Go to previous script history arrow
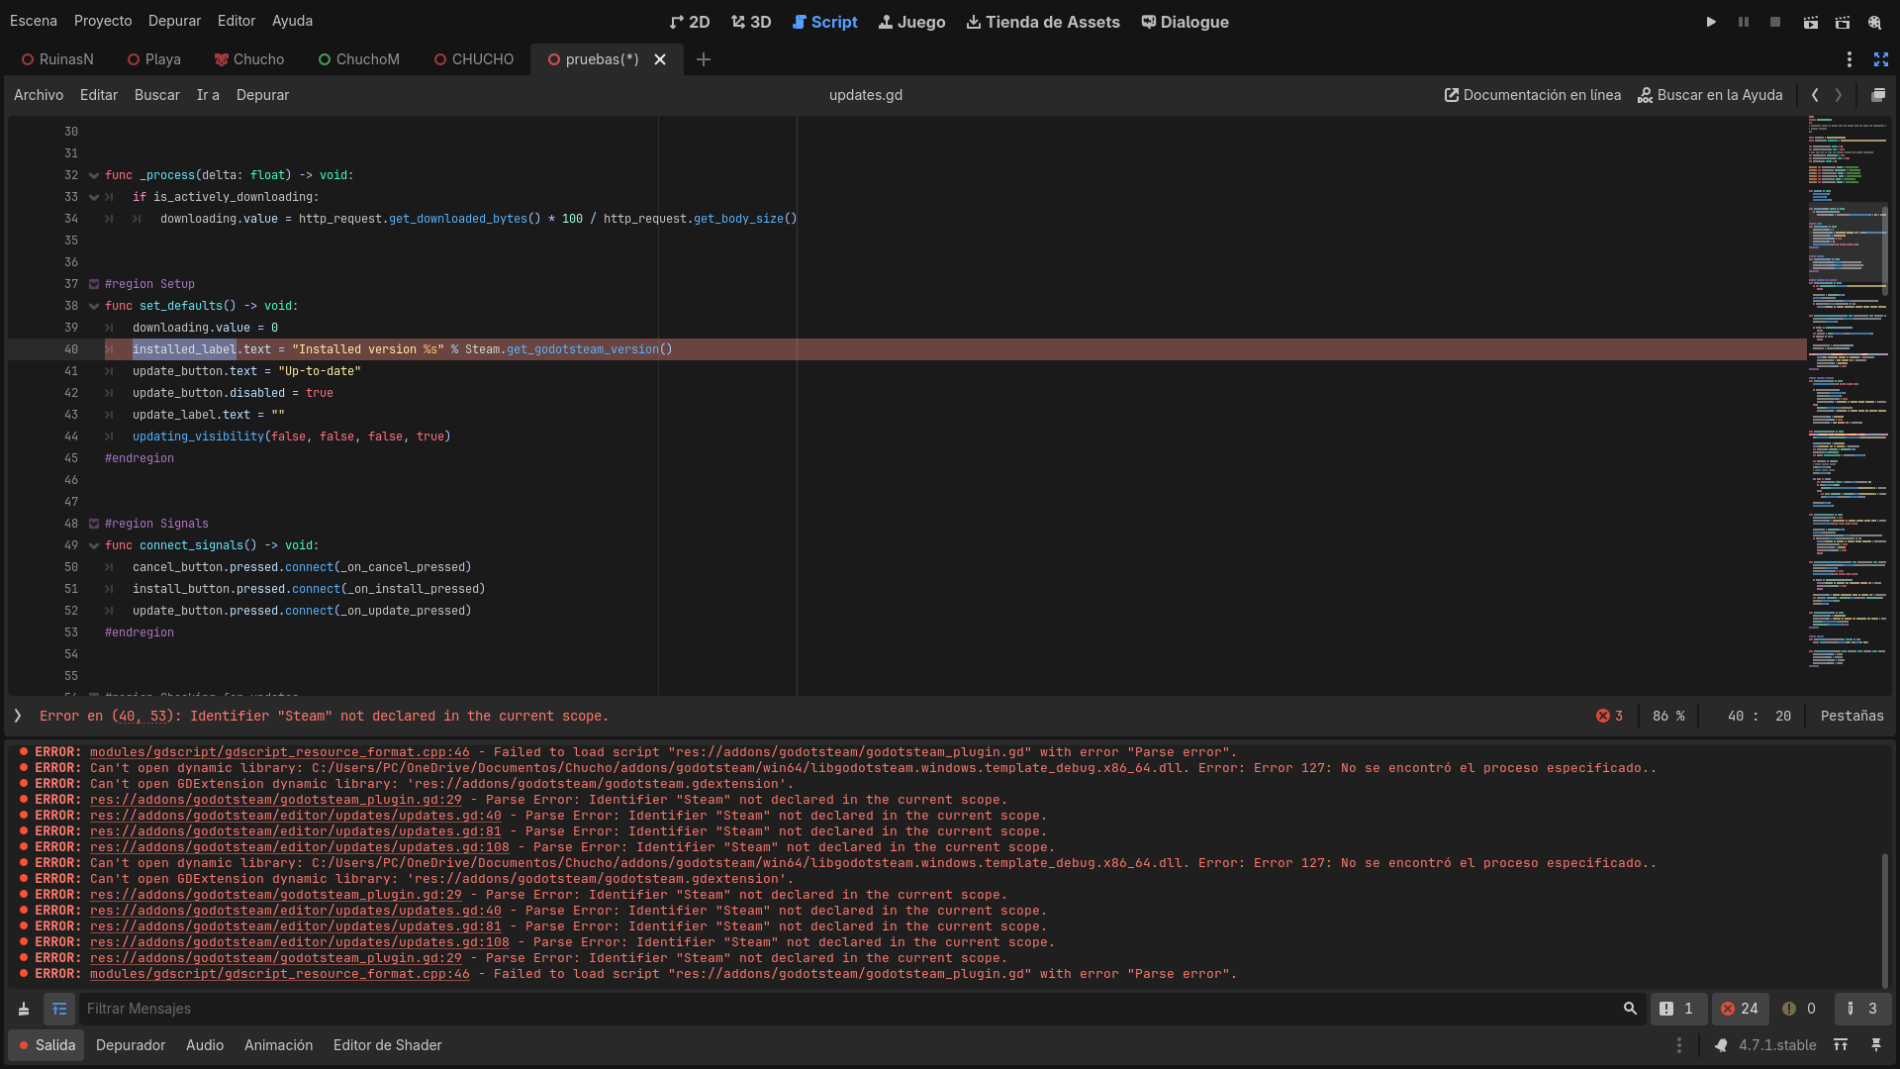Viewport: 1900px width, 1069px height. (x=1815, y=95)
